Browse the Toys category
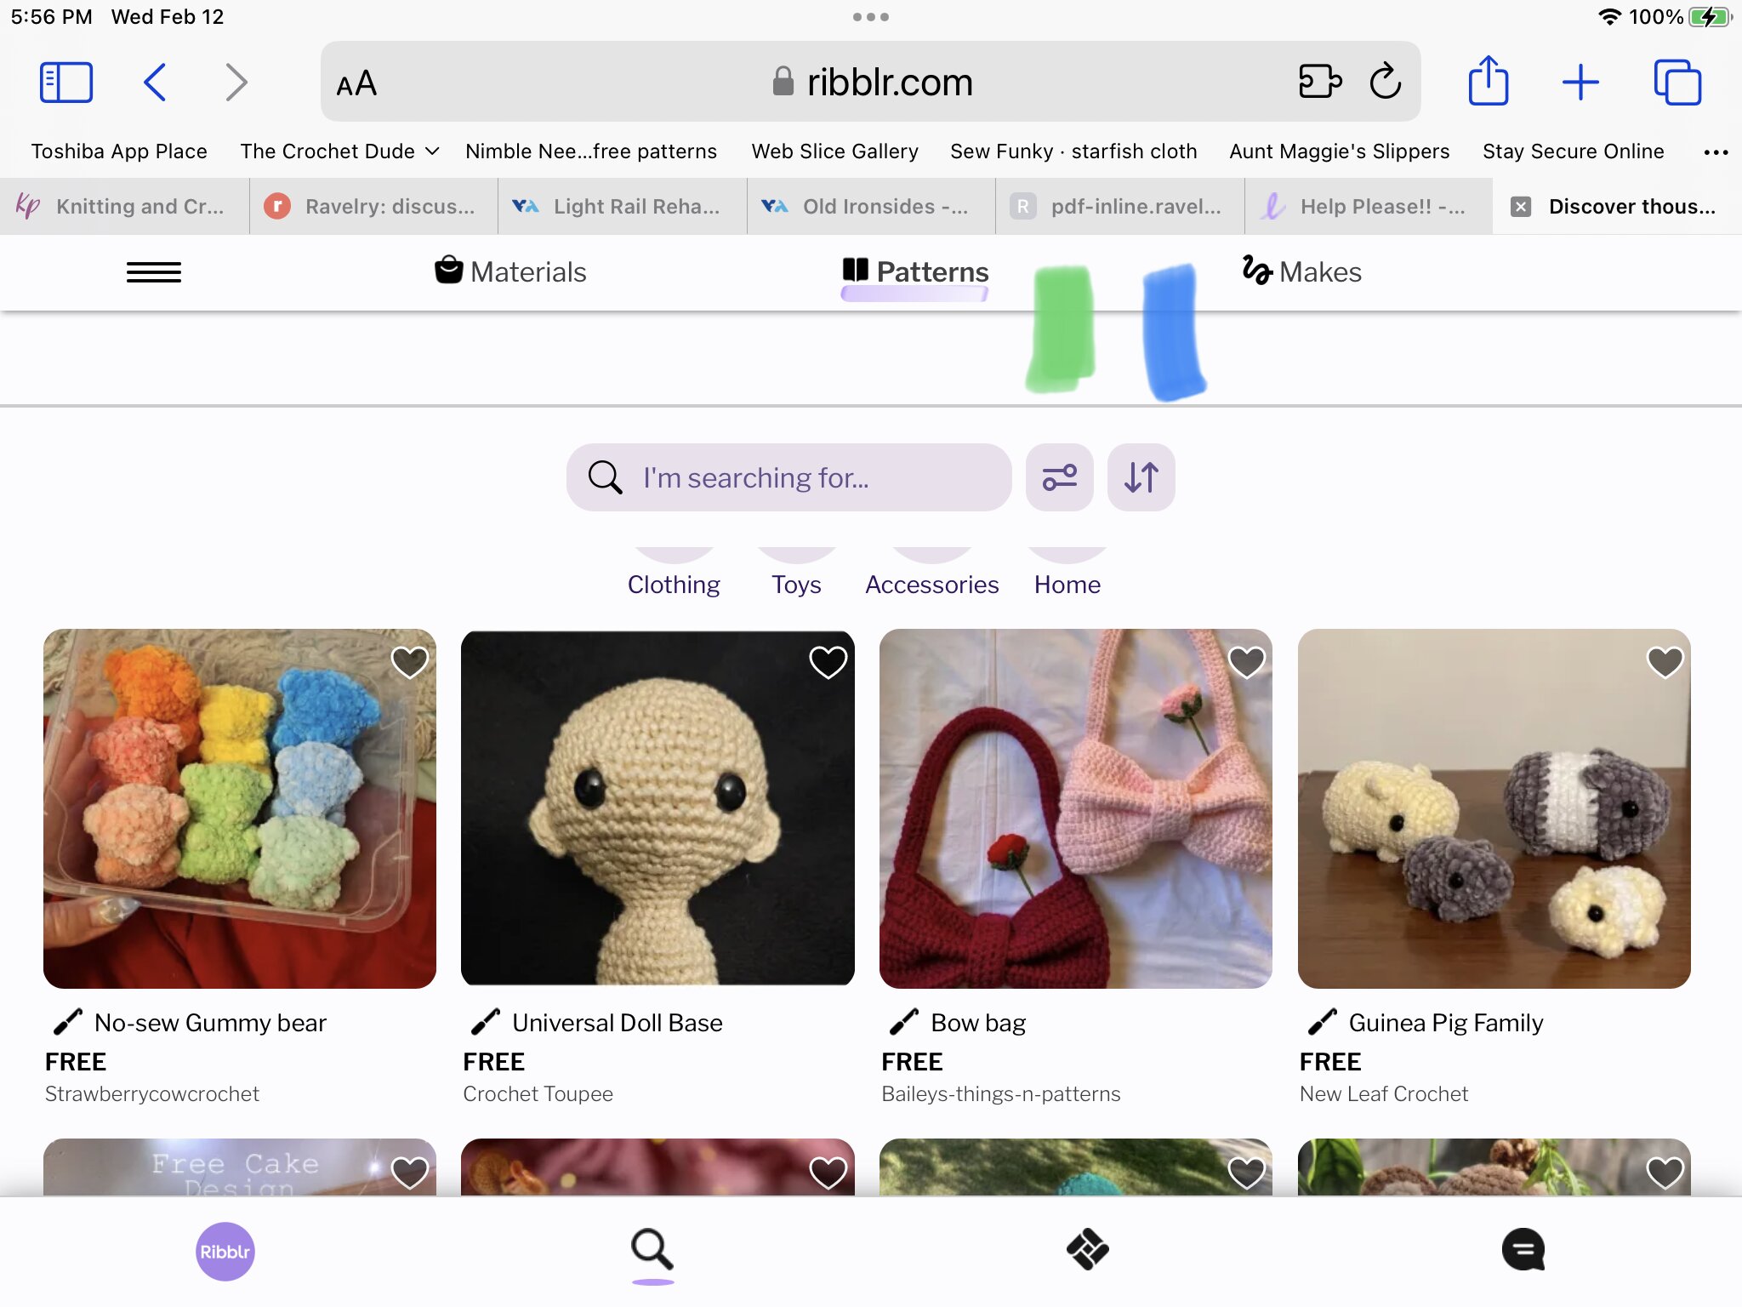Viewport: 1742px width, 1307px height. click(796, 585)
